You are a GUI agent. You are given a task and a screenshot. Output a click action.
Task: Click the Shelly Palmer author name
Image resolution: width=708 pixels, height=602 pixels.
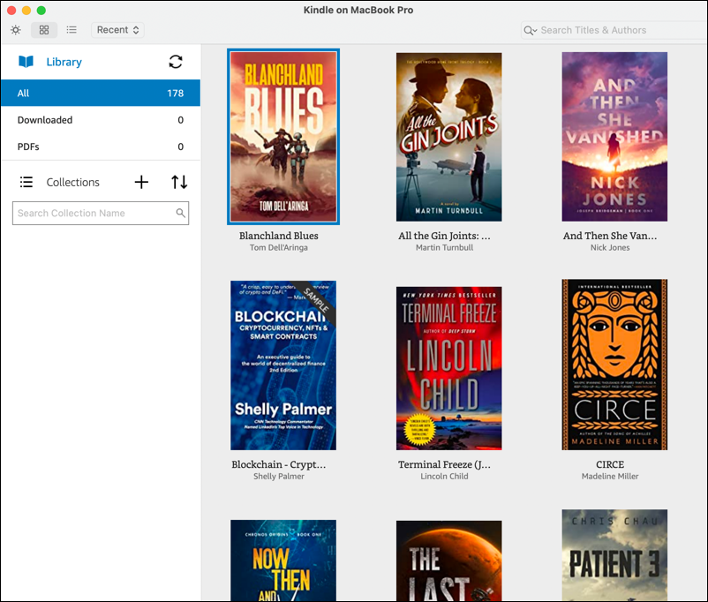tap(279, 476)
